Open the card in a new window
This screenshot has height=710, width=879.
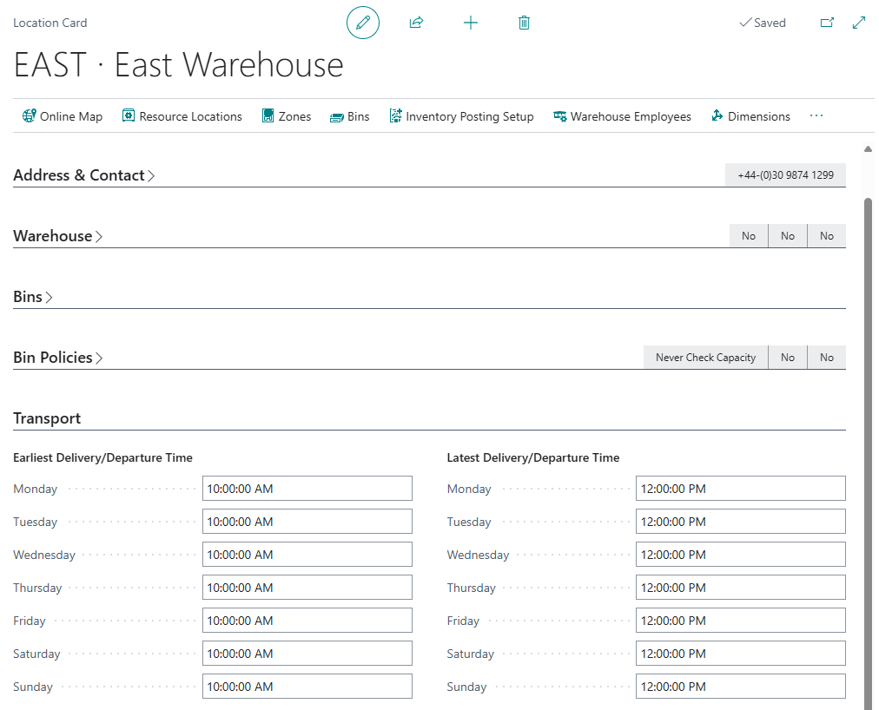[x=827, y=23]
